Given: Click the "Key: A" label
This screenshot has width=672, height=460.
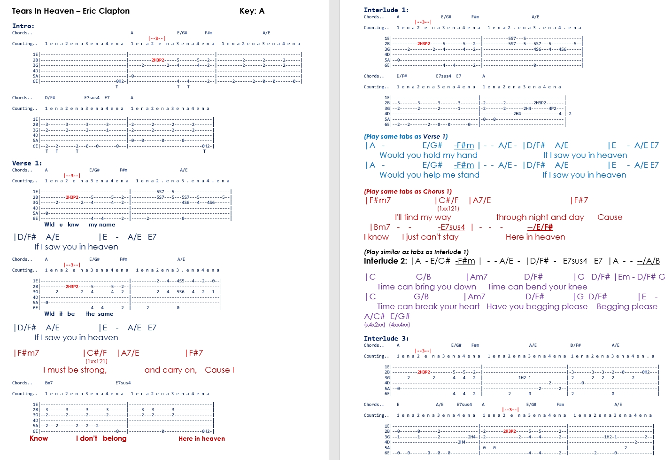Looking at the screenshot, I should click(x=252, y=11).
